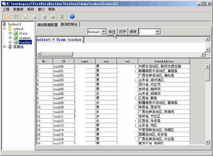The height and width of the screenshot is (156, 213).
Task: Click the 保存 button
Action: (x=133, y=32)
